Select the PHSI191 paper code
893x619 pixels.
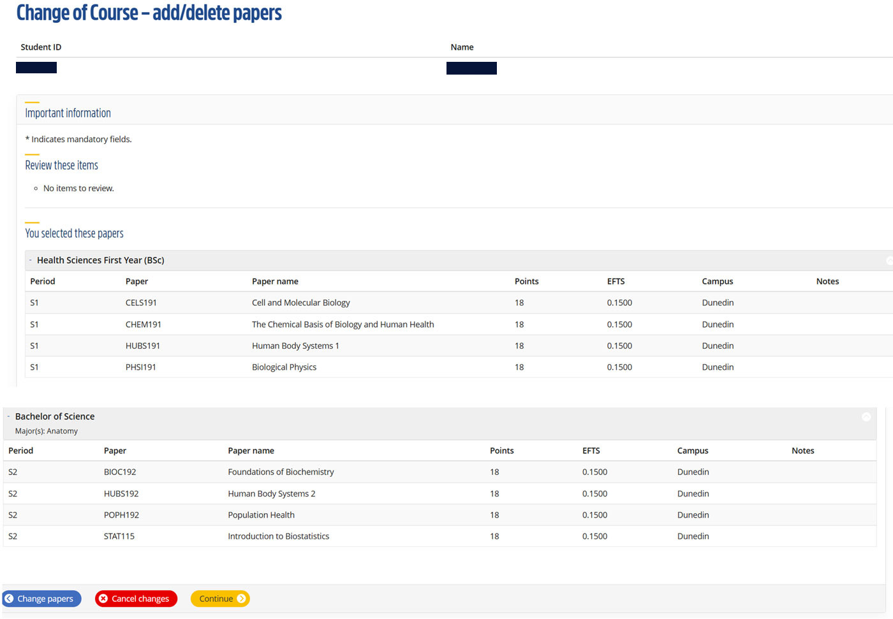141,367
